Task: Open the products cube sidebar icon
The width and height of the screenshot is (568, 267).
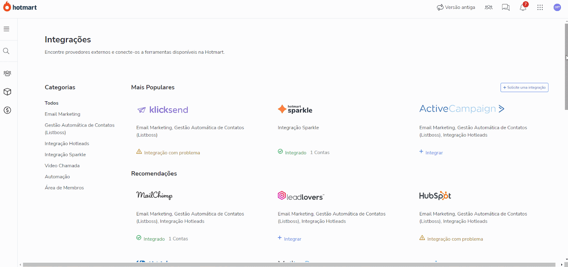Action: click(7, 92)
